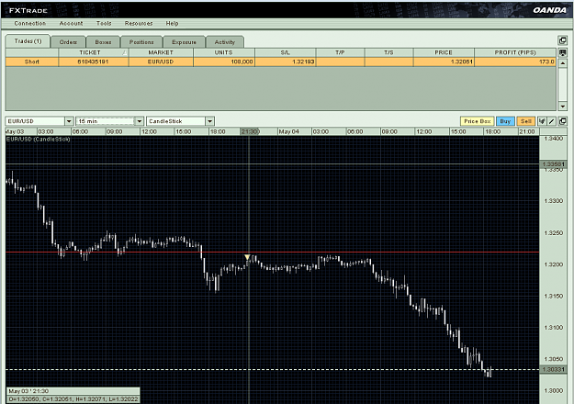Click the PROFIT (PIPS) column header
Viewport: 574px width, 404px height.
(515, 52)
